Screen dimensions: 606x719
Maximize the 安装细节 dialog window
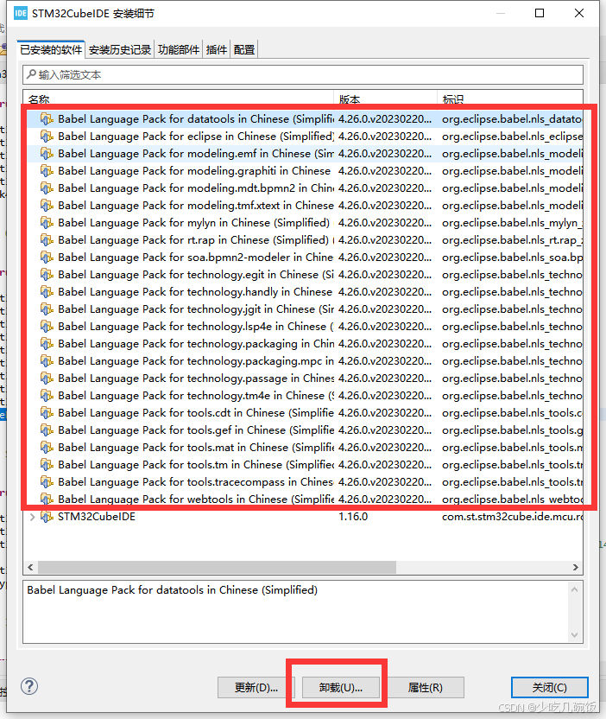pyautogui.click(x=540, y=13)
